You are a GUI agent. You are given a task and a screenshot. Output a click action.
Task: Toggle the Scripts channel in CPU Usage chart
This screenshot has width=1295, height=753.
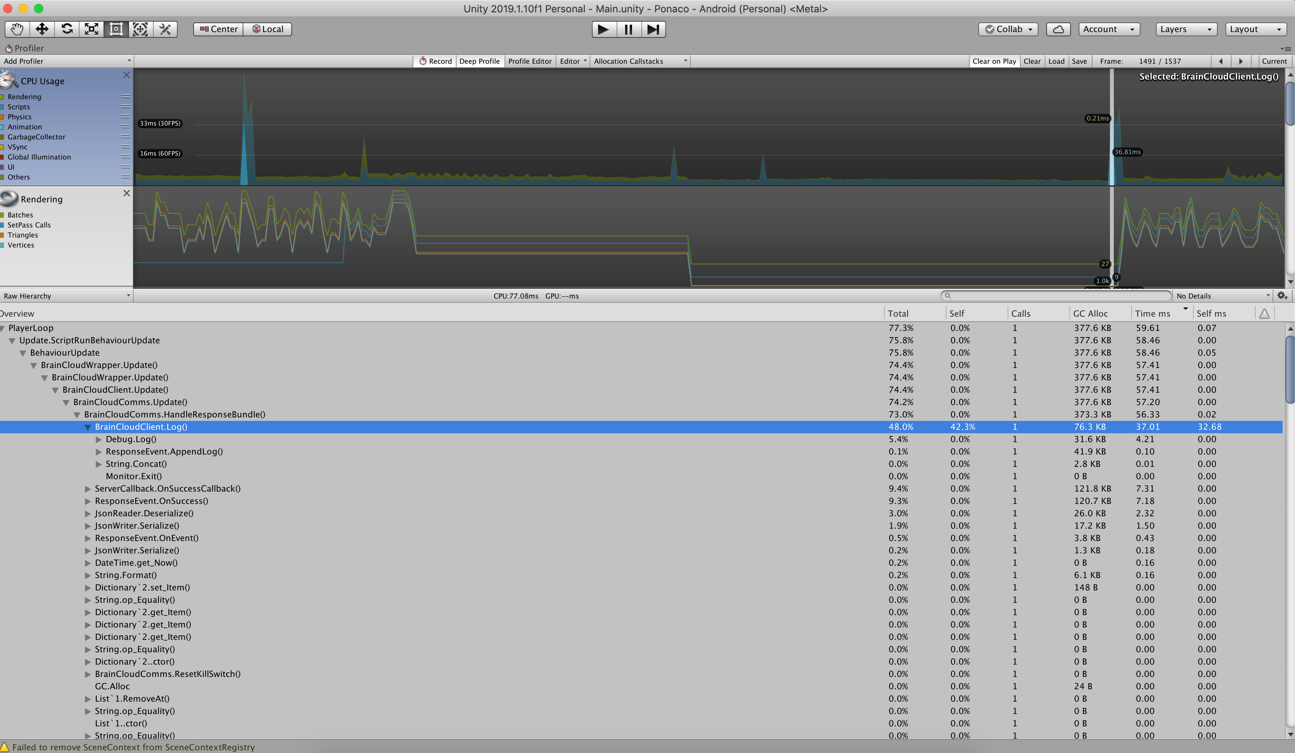click(19, 107)
